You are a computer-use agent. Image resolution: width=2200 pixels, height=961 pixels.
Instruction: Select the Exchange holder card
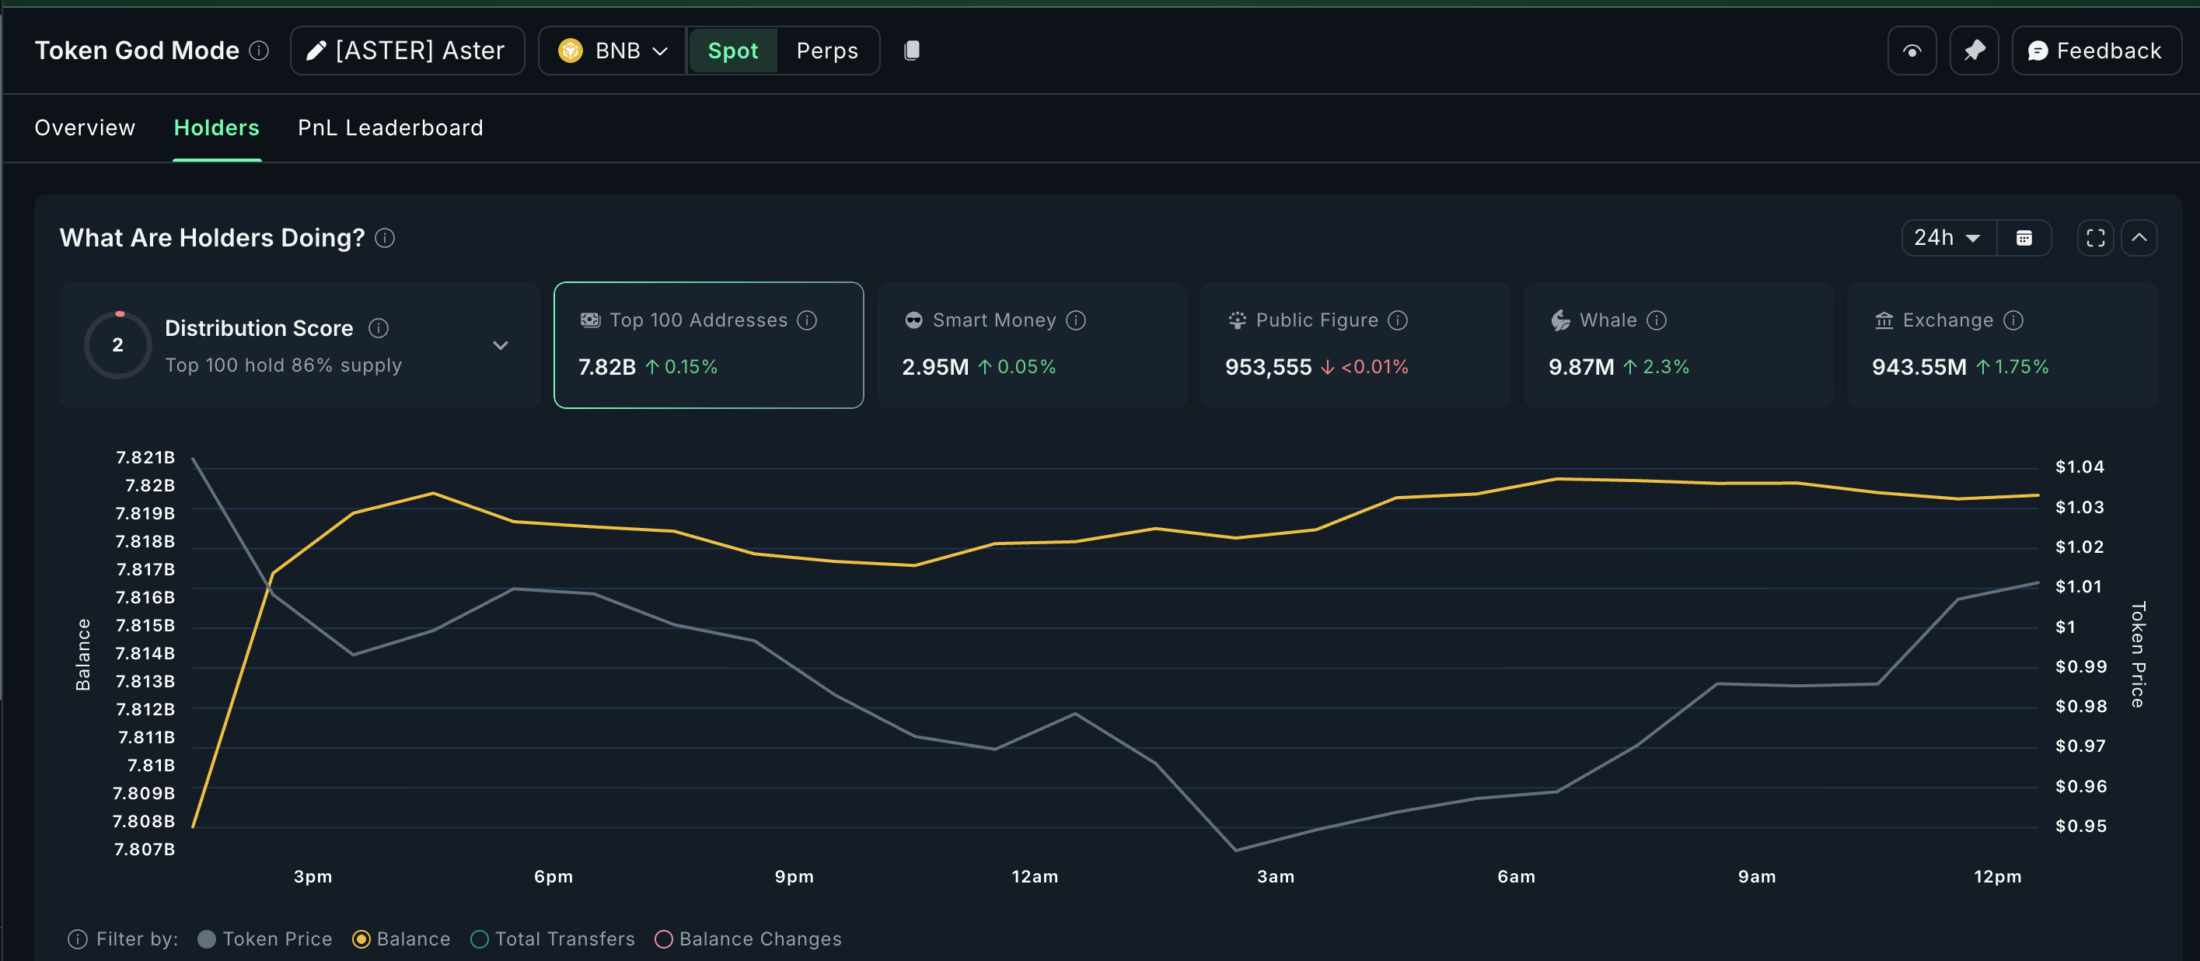click(x=2000, y=345)
